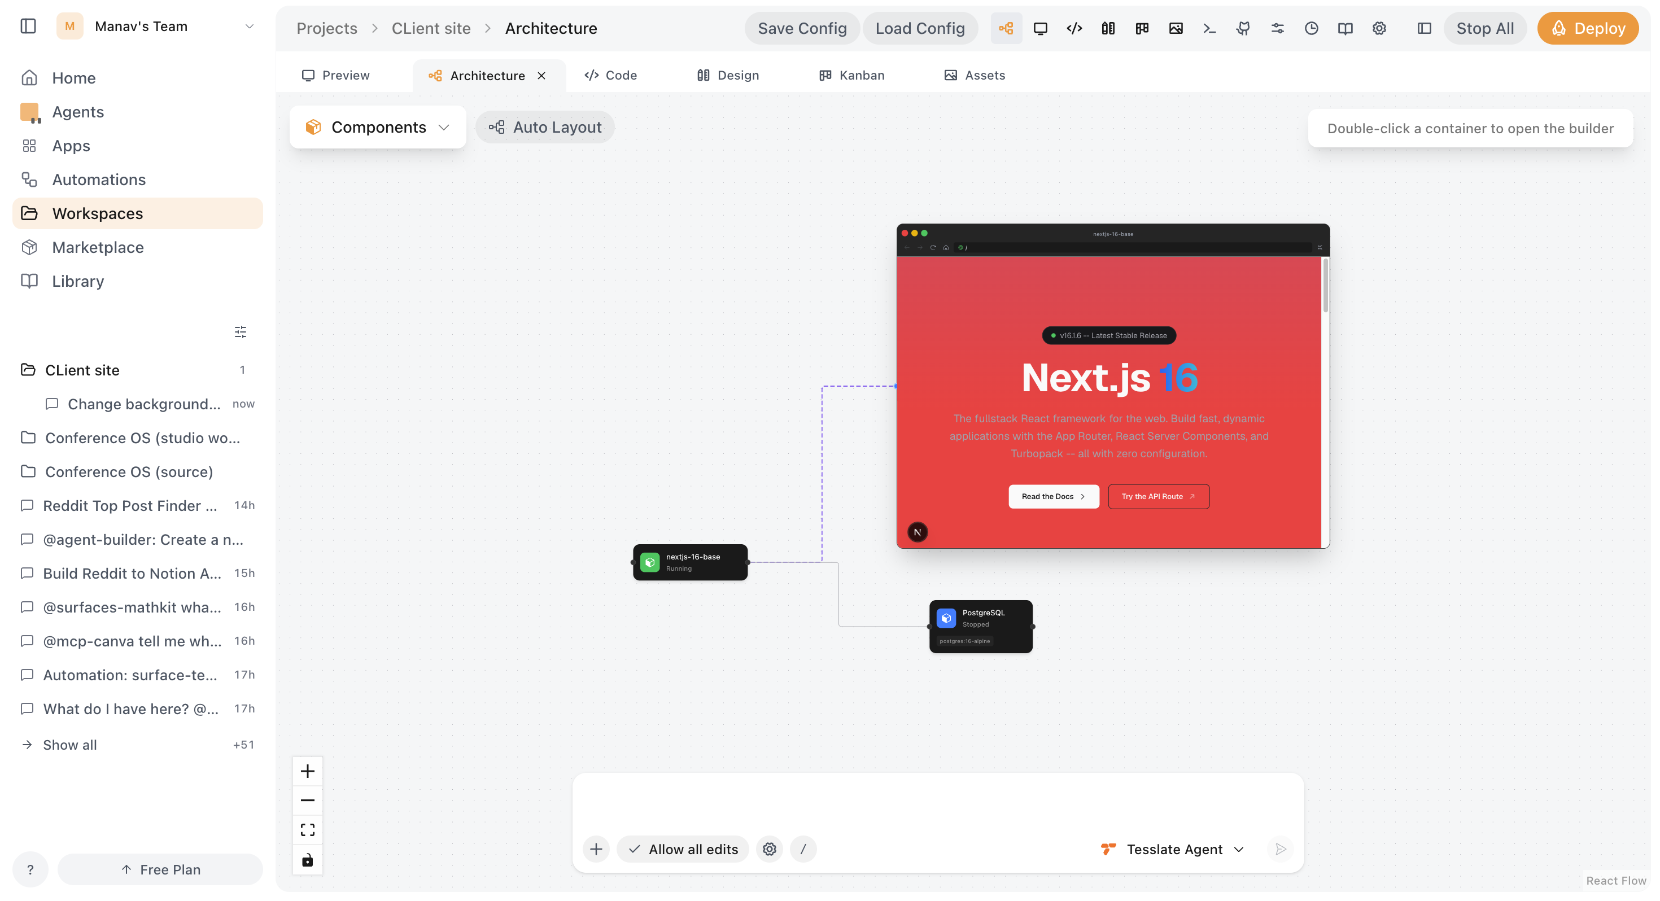Screen dimensions: 1660x901
Task: Open Agents in sidebar
Action: pyautogui.click(x=137, y=112)
